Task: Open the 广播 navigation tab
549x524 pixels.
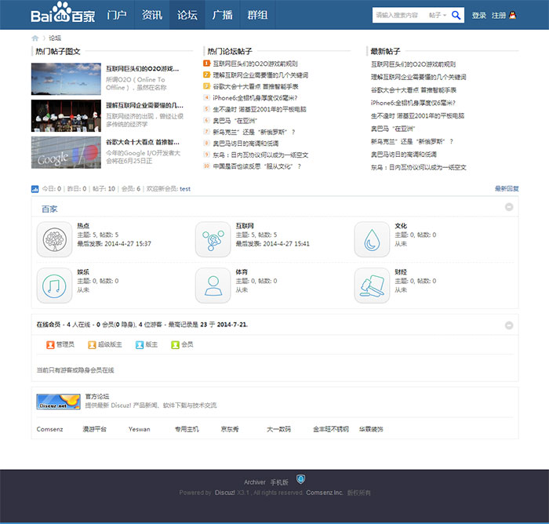Action: pos(222,15)
